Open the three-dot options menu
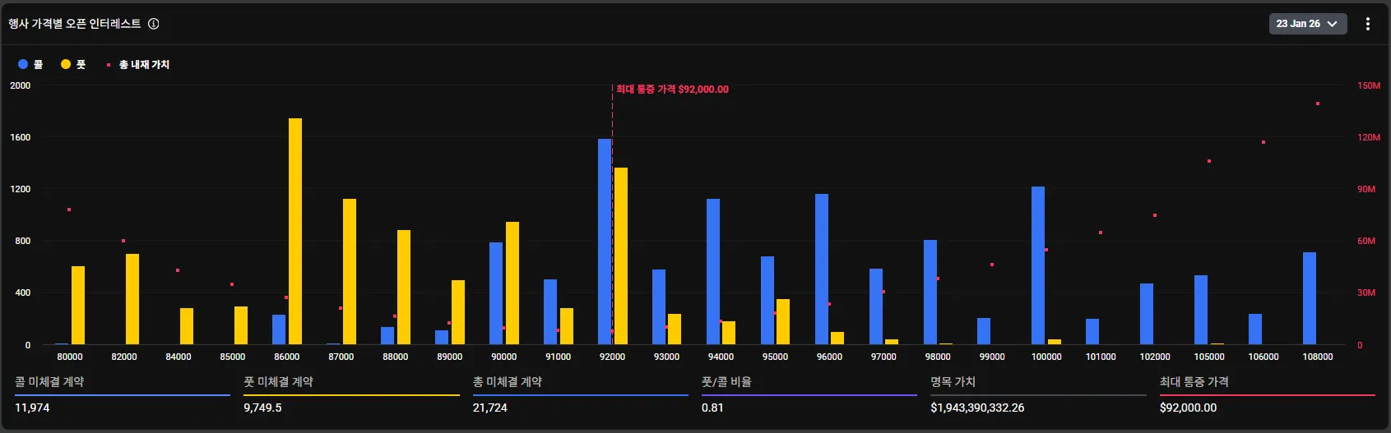1391x433 pixels. click(1367, 24)
